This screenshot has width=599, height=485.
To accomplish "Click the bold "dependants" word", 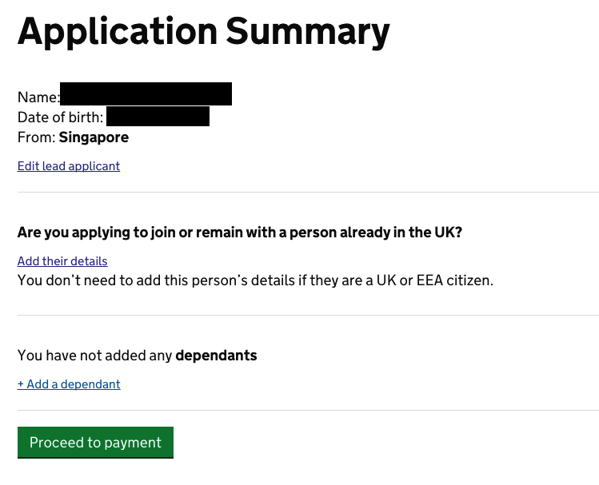I will (x=216, y=356).
